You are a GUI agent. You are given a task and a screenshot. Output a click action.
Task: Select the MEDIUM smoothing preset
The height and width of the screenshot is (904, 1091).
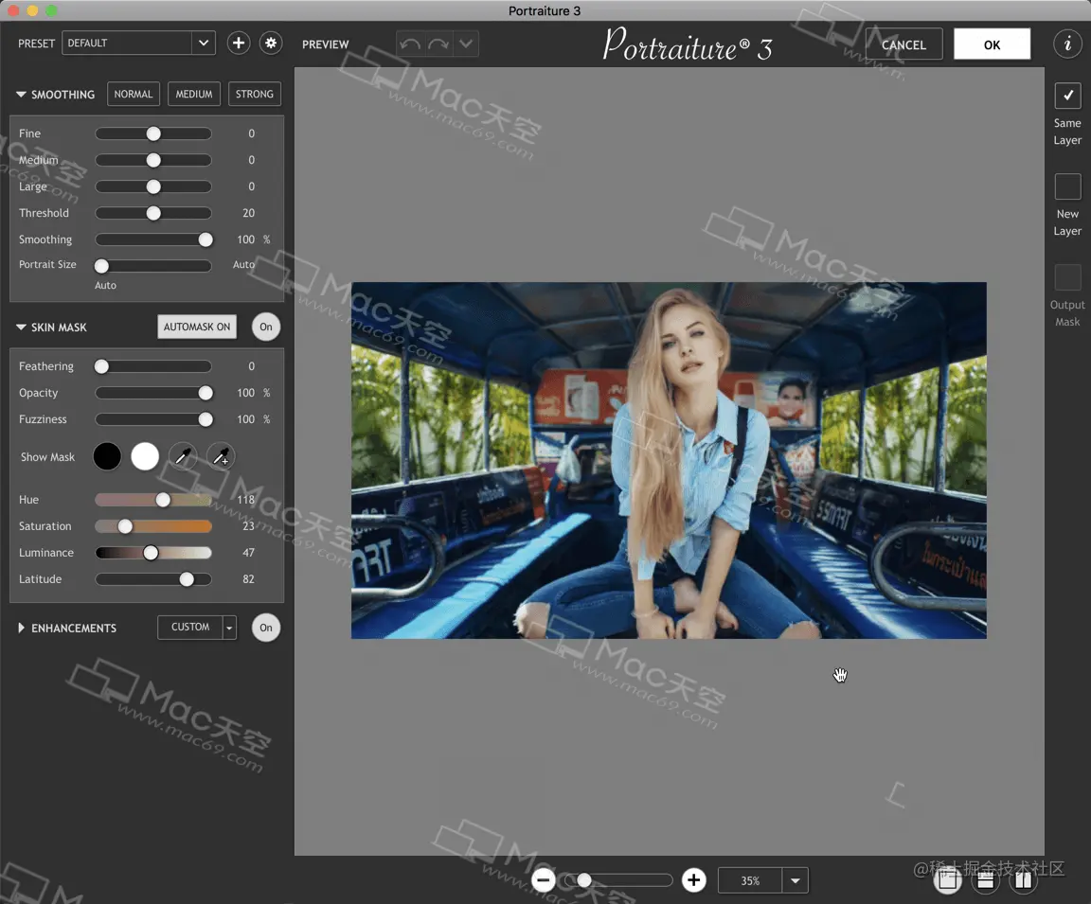(193, 94)
